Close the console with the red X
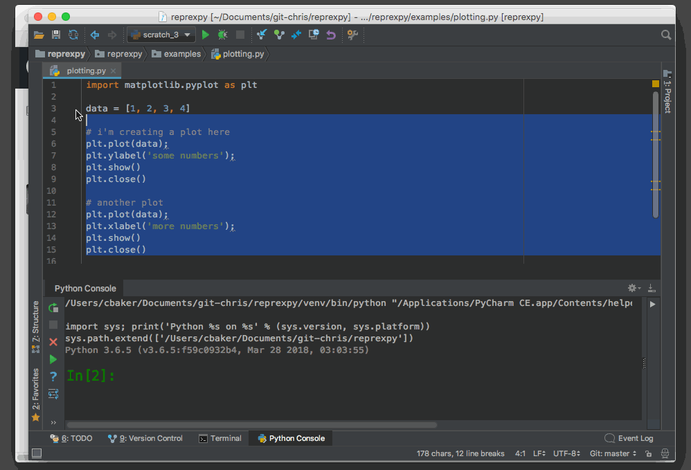 click(53, 342)
